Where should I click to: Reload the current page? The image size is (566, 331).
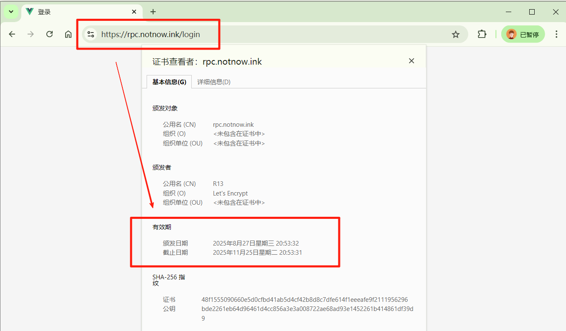49,34
